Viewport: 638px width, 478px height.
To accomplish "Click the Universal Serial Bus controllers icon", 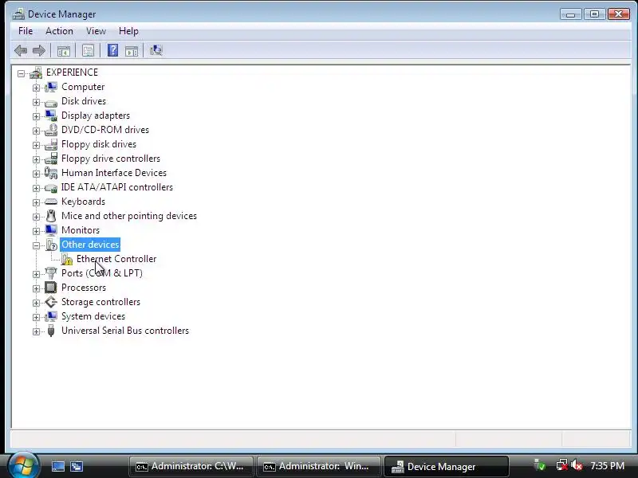I will pos(51,331).
